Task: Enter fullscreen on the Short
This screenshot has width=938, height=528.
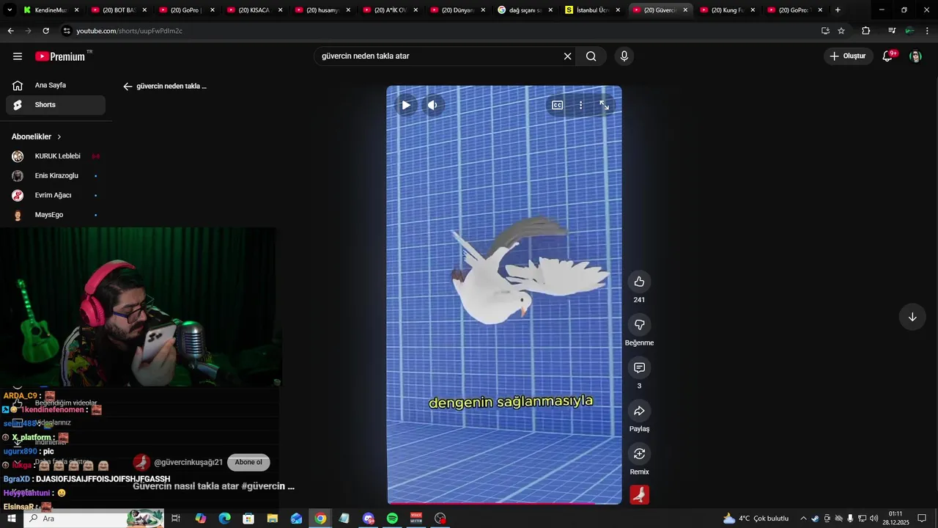Action: click(x=605, y=105)
